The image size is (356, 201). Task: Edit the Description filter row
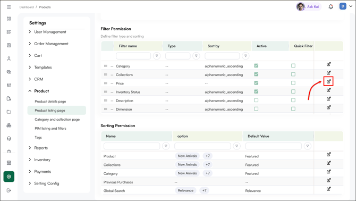click(x=328, y=99)
